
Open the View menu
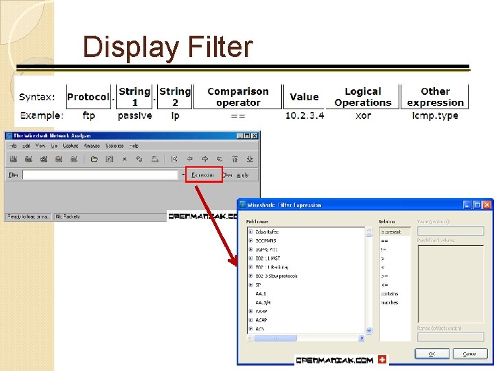[x=40, y=146]
